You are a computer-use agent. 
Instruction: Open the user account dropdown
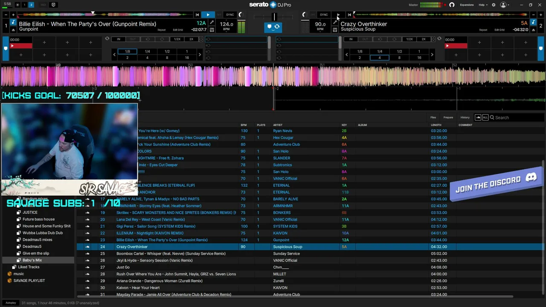click(505, 5)
